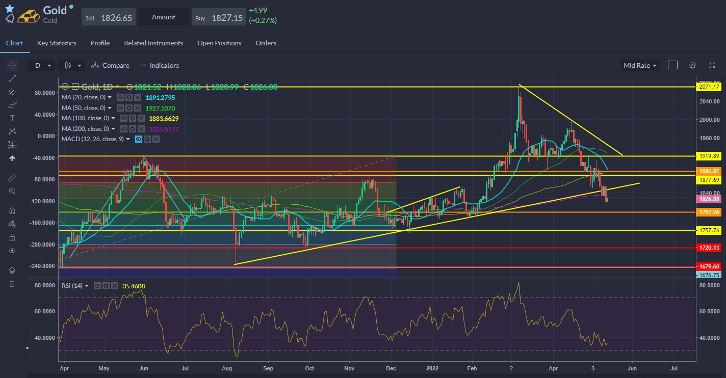726x378 pixels.
Task: Open settings for MA 100 indicator
Action: coord(133,118)
